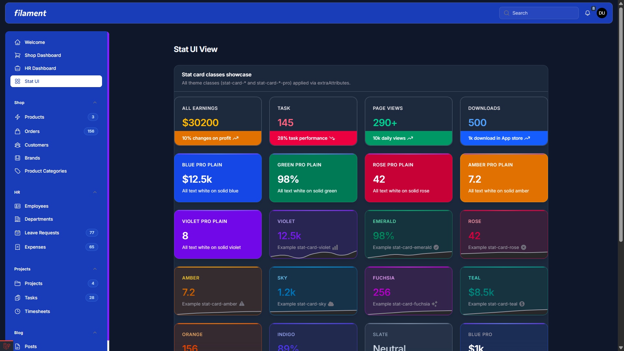Collapse the Blog navigation group
The width and height of the screenshot is (624, 351).
(x=95, y=333)
